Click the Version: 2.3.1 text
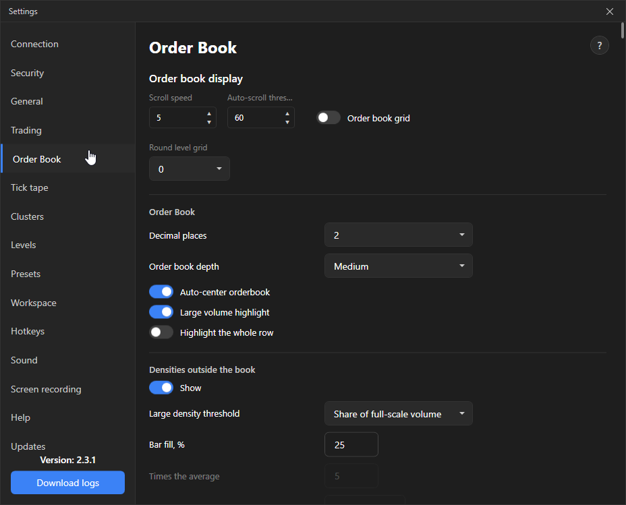The height and width of the screenshot is (505, 626). click(68, 461)
